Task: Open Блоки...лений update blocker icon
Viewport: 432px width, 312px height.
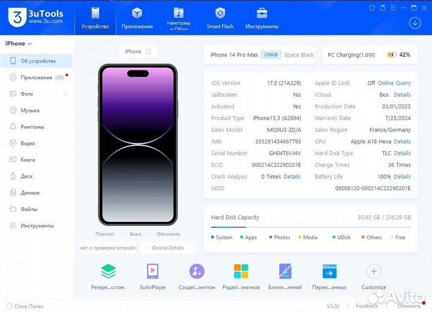Action: [x=285, y=271]
